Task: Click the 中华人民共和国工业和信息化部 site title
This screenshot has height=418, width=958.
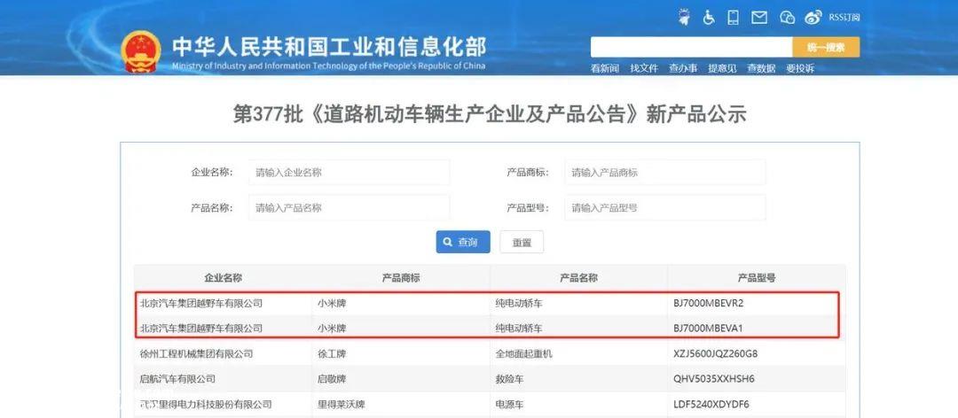Action: tap(329, 46)
